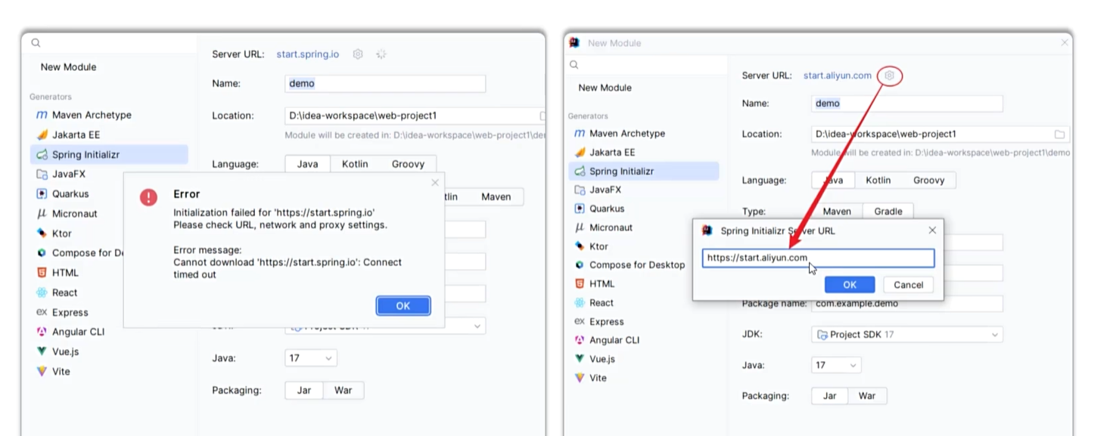The width and height of the screenshot is (1107, 436).
Task: Click the Compose for Desktop icon in the start.aliyun.com window
Action: 580,265
